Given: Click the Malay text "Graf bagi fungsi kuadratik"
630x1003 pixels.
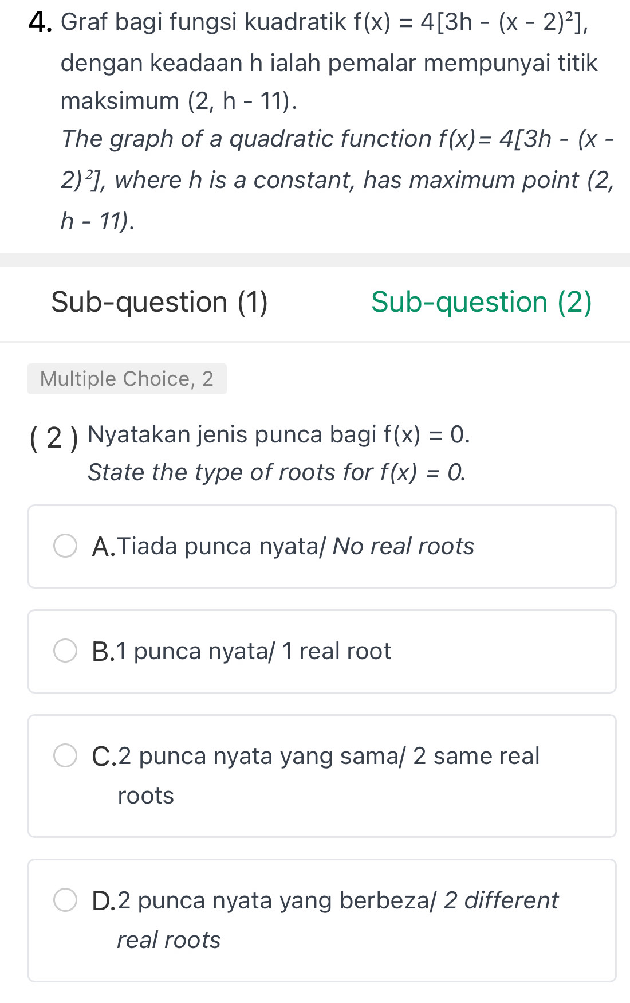Looking at the screenshot, I should tap(203, 22).
